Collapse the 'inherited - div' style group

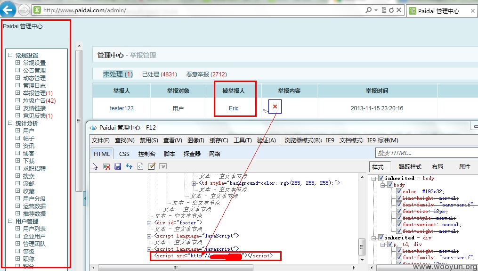pyautogui.click(x=373, y=238)
